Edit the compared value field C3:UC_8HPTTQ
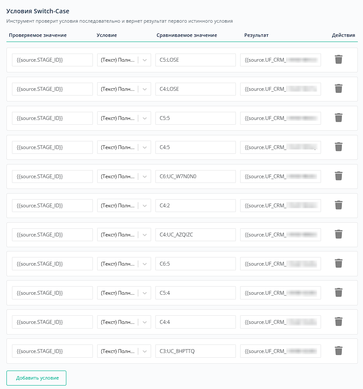This screenshot has height=389, width=363. [195, 351]
